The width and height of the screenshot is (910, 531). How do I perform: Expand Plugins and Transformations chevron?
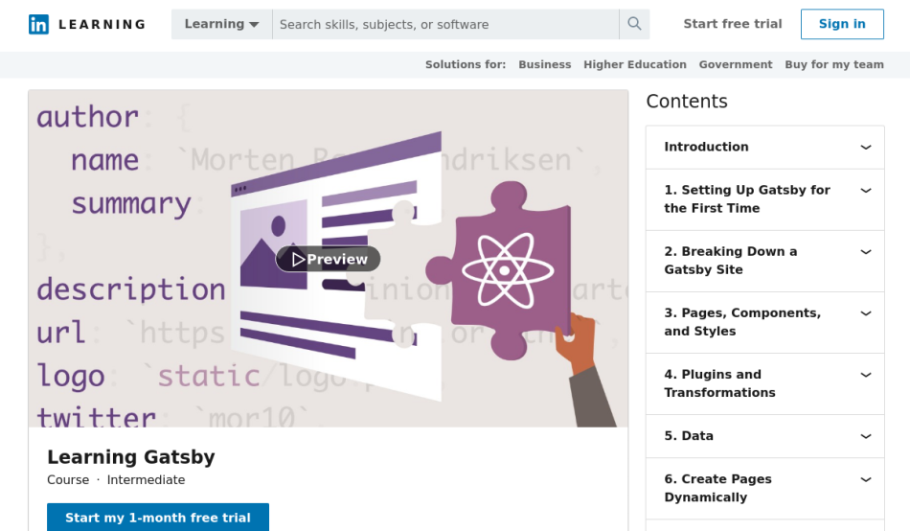(866, 375)
